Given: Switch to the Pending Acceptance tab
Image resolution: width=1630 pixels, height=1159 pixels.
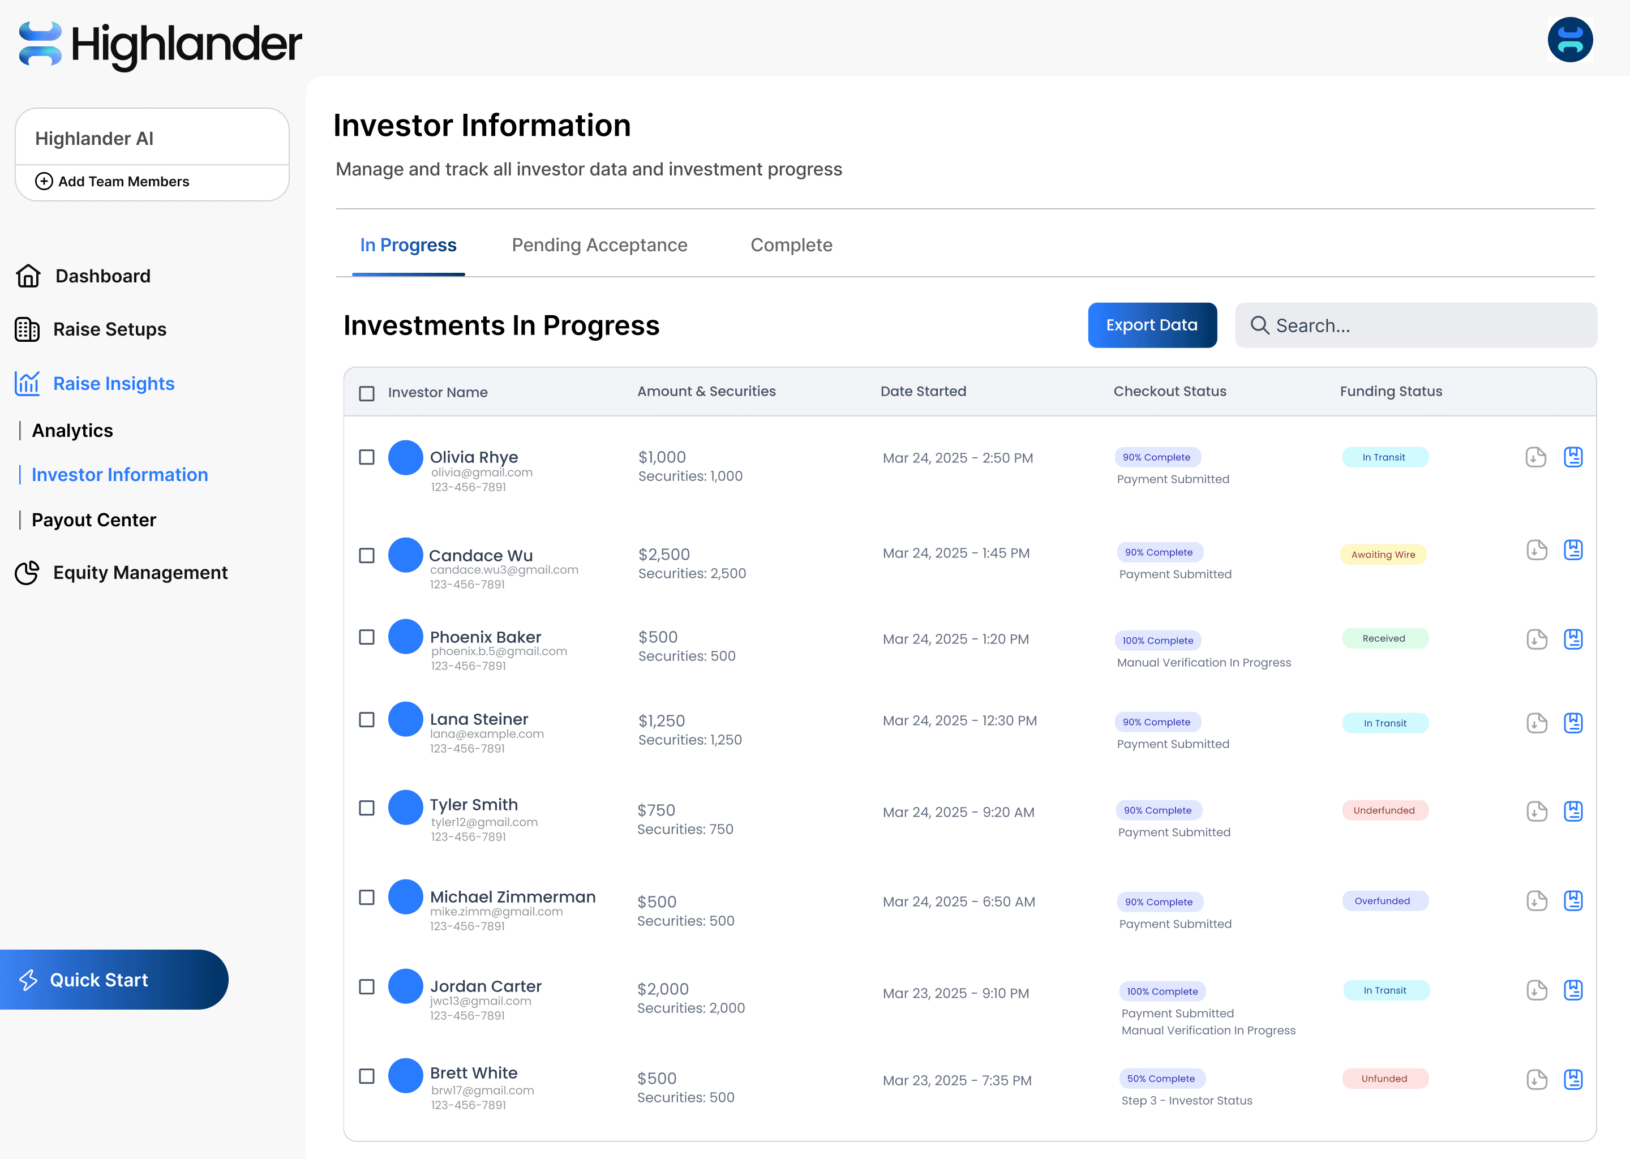Looking at the screenshot, I should coord(599,245).
